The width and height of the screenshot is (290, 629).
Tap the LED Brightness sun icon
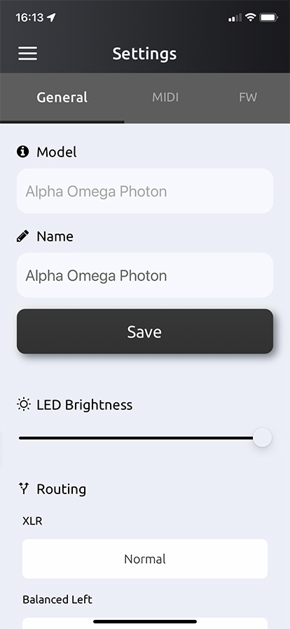[24, 404]
